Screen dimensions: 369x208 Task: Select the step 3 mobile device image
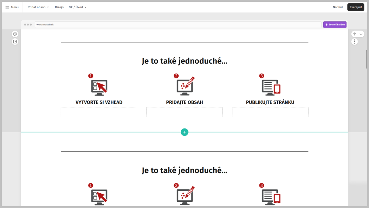point(271,87)
